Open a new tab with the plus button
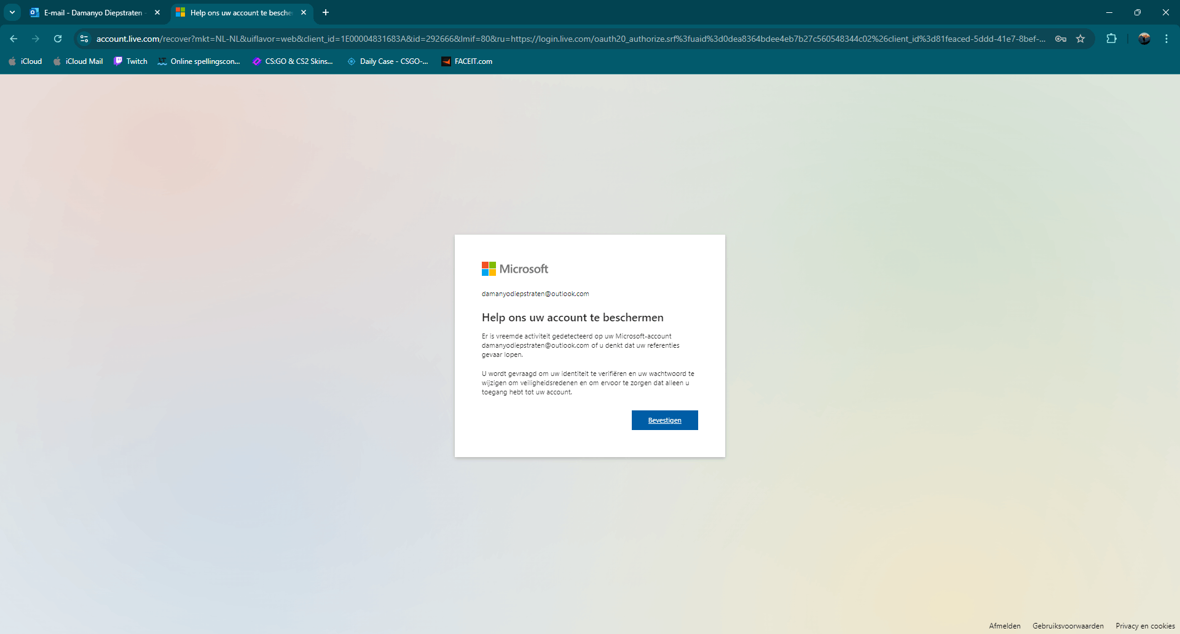1180x634 pixels. click(326, 12)
